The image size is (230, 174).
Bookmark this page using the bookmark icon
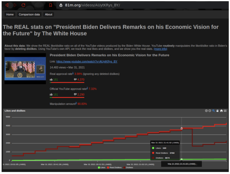[x=51, y=5]
